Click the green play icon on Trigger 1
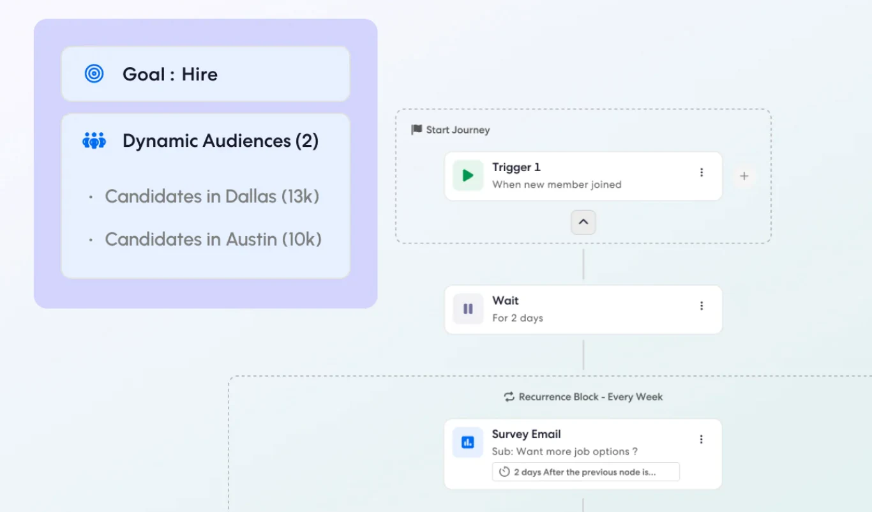The width and height of the screenshot is (872, 512). [468, 176]
